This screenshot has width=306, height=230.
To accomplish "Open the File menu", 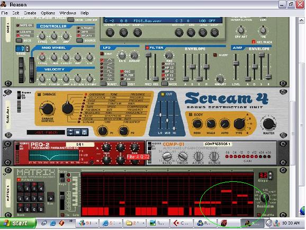I will pos(4,13).
